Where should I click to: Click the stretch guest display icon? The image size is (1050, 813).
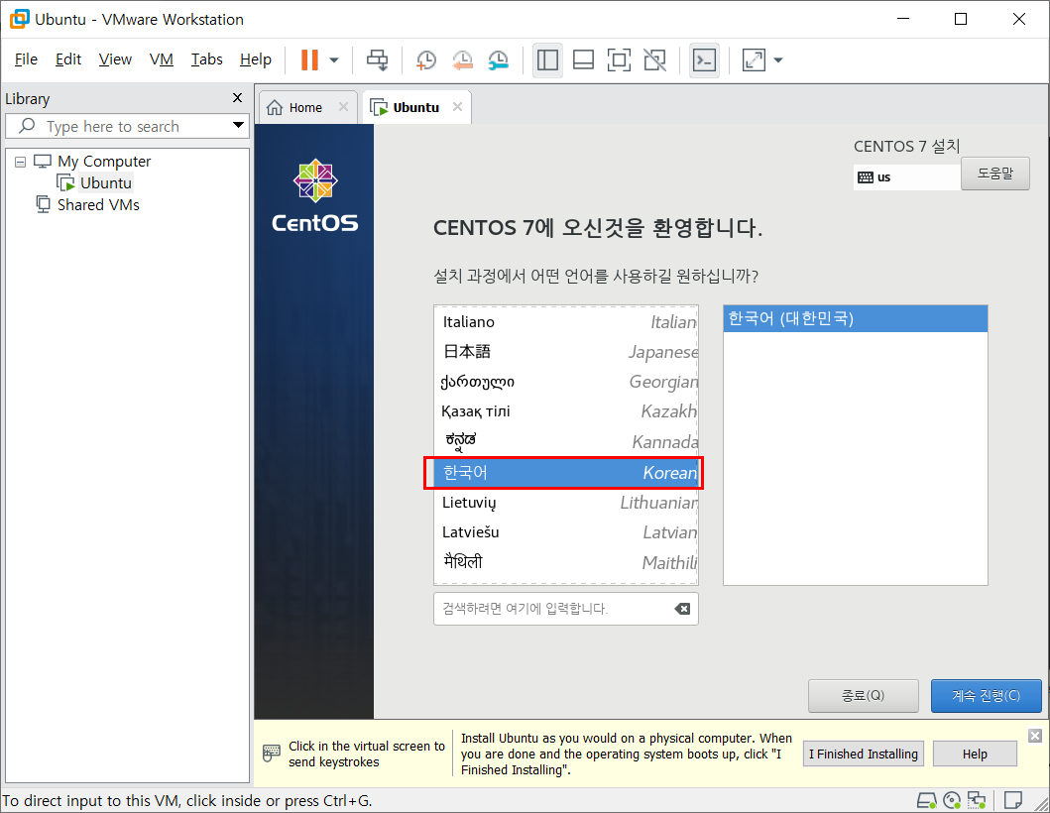click(x=754, y=60)
